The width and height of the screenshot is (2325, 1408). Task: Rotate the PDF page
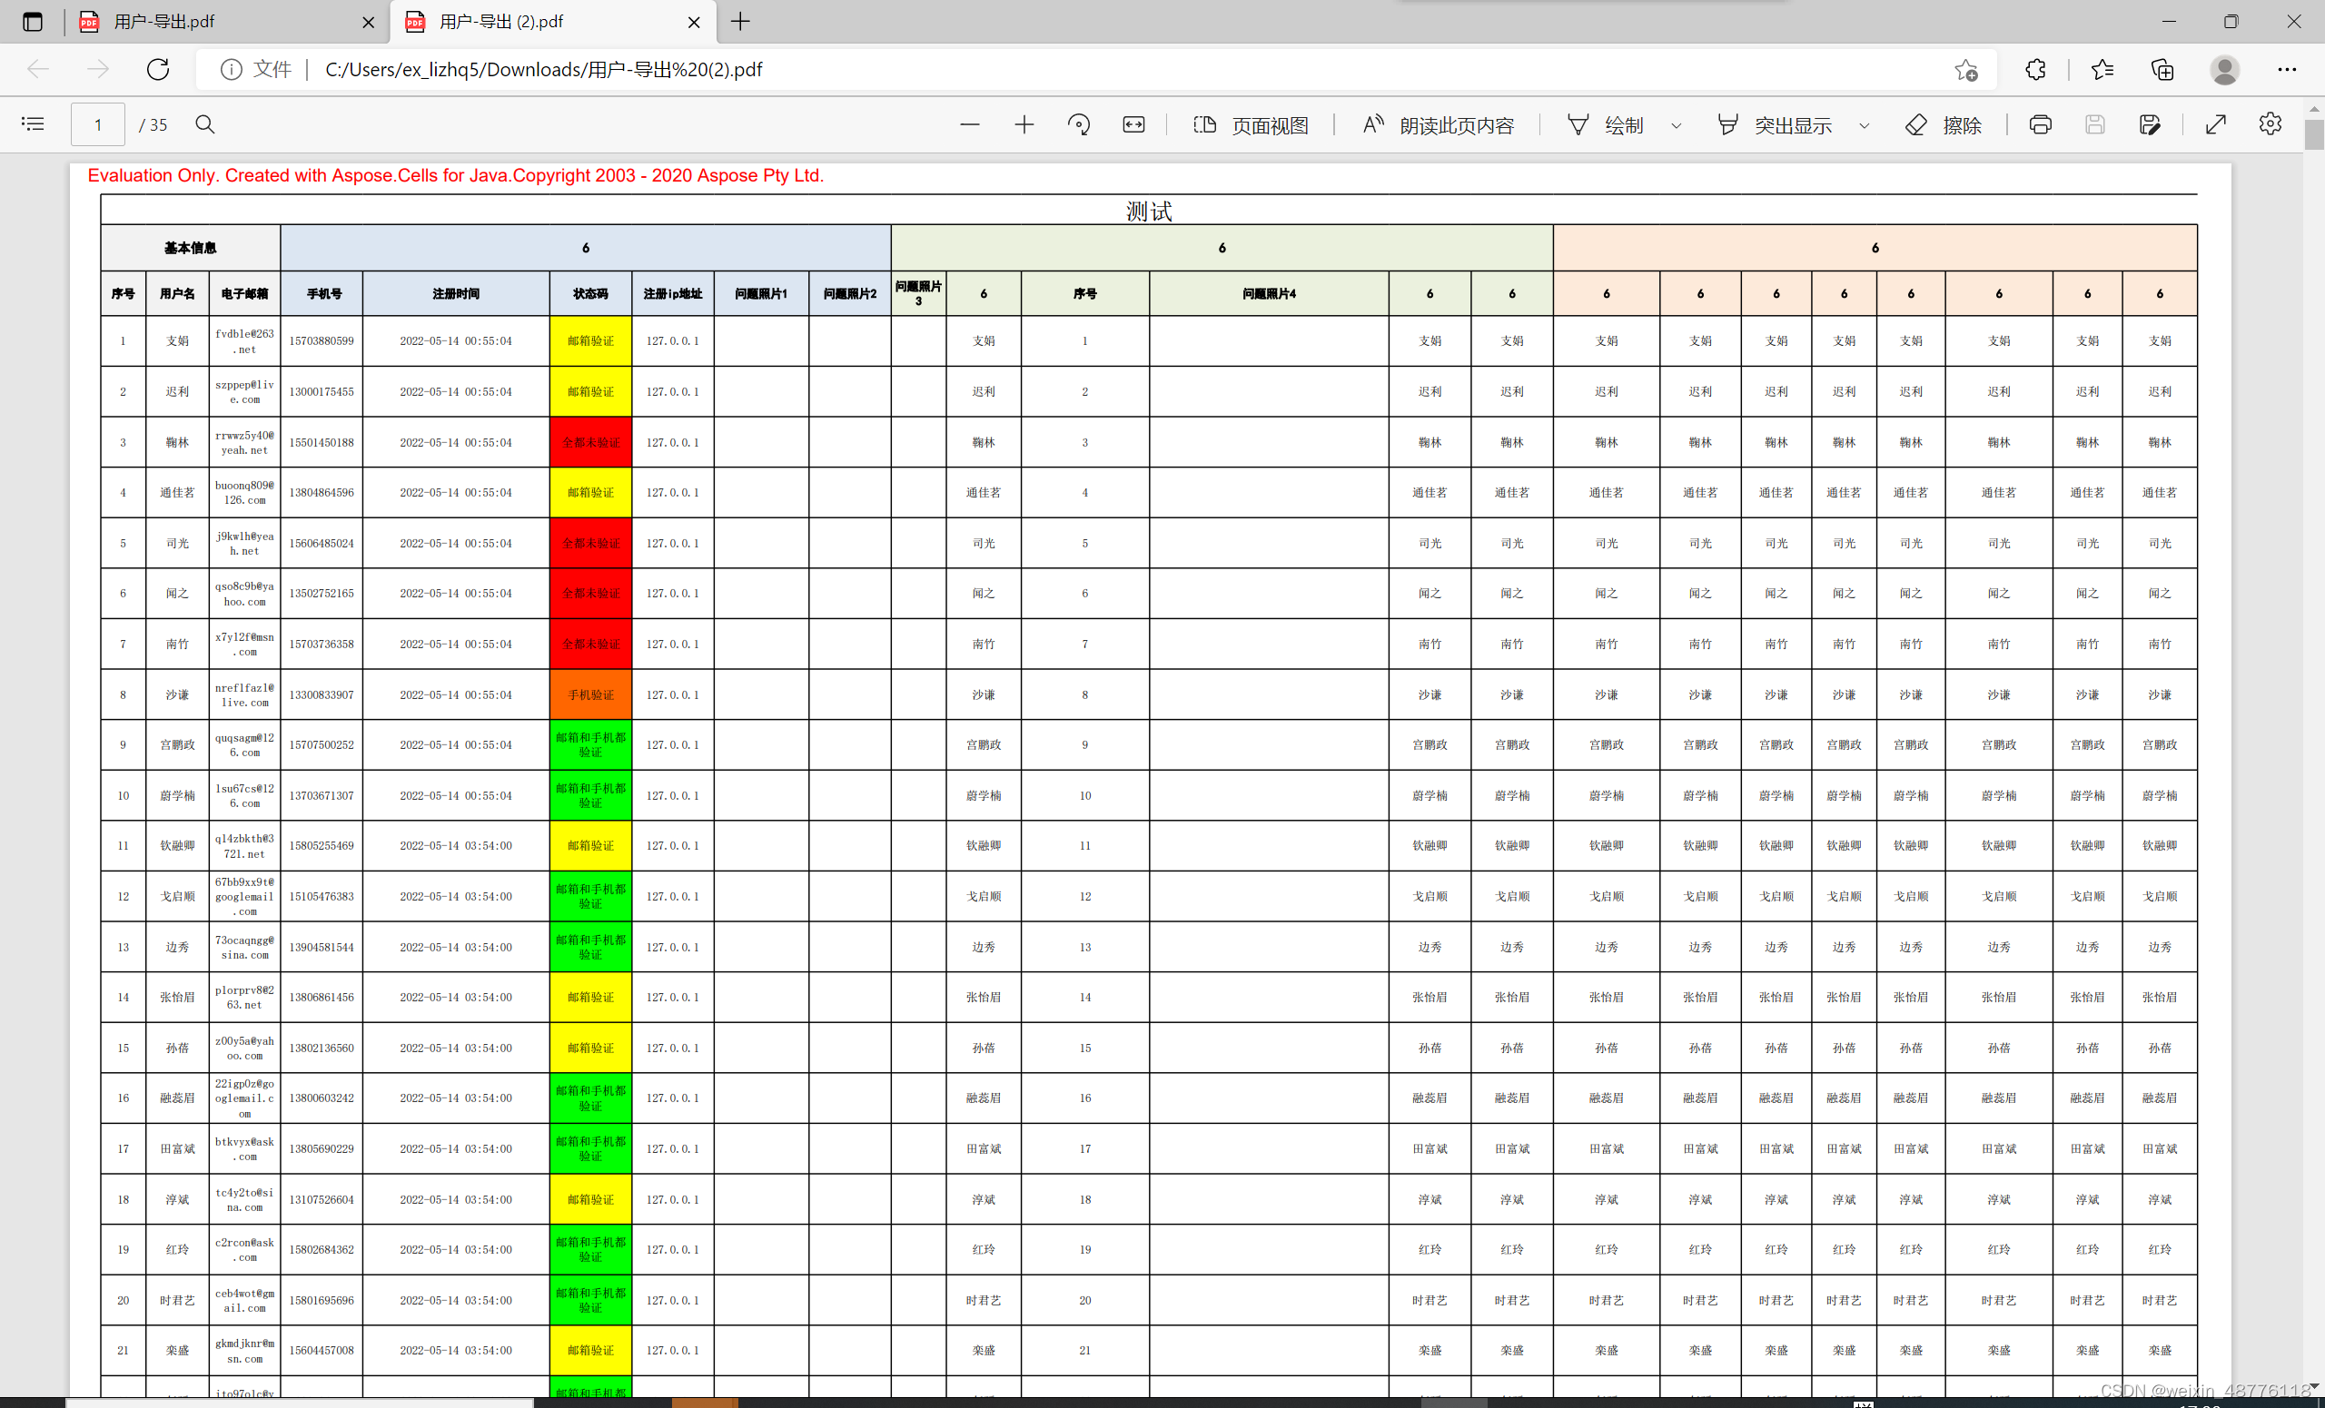pyautogui.click(x=1079, y=124)
